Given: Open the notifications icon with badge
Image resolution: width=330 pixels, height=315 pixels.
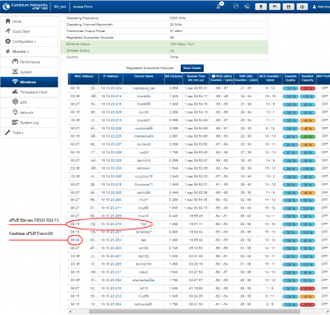Looking at the screenshot, I should (x=219, y=6).
